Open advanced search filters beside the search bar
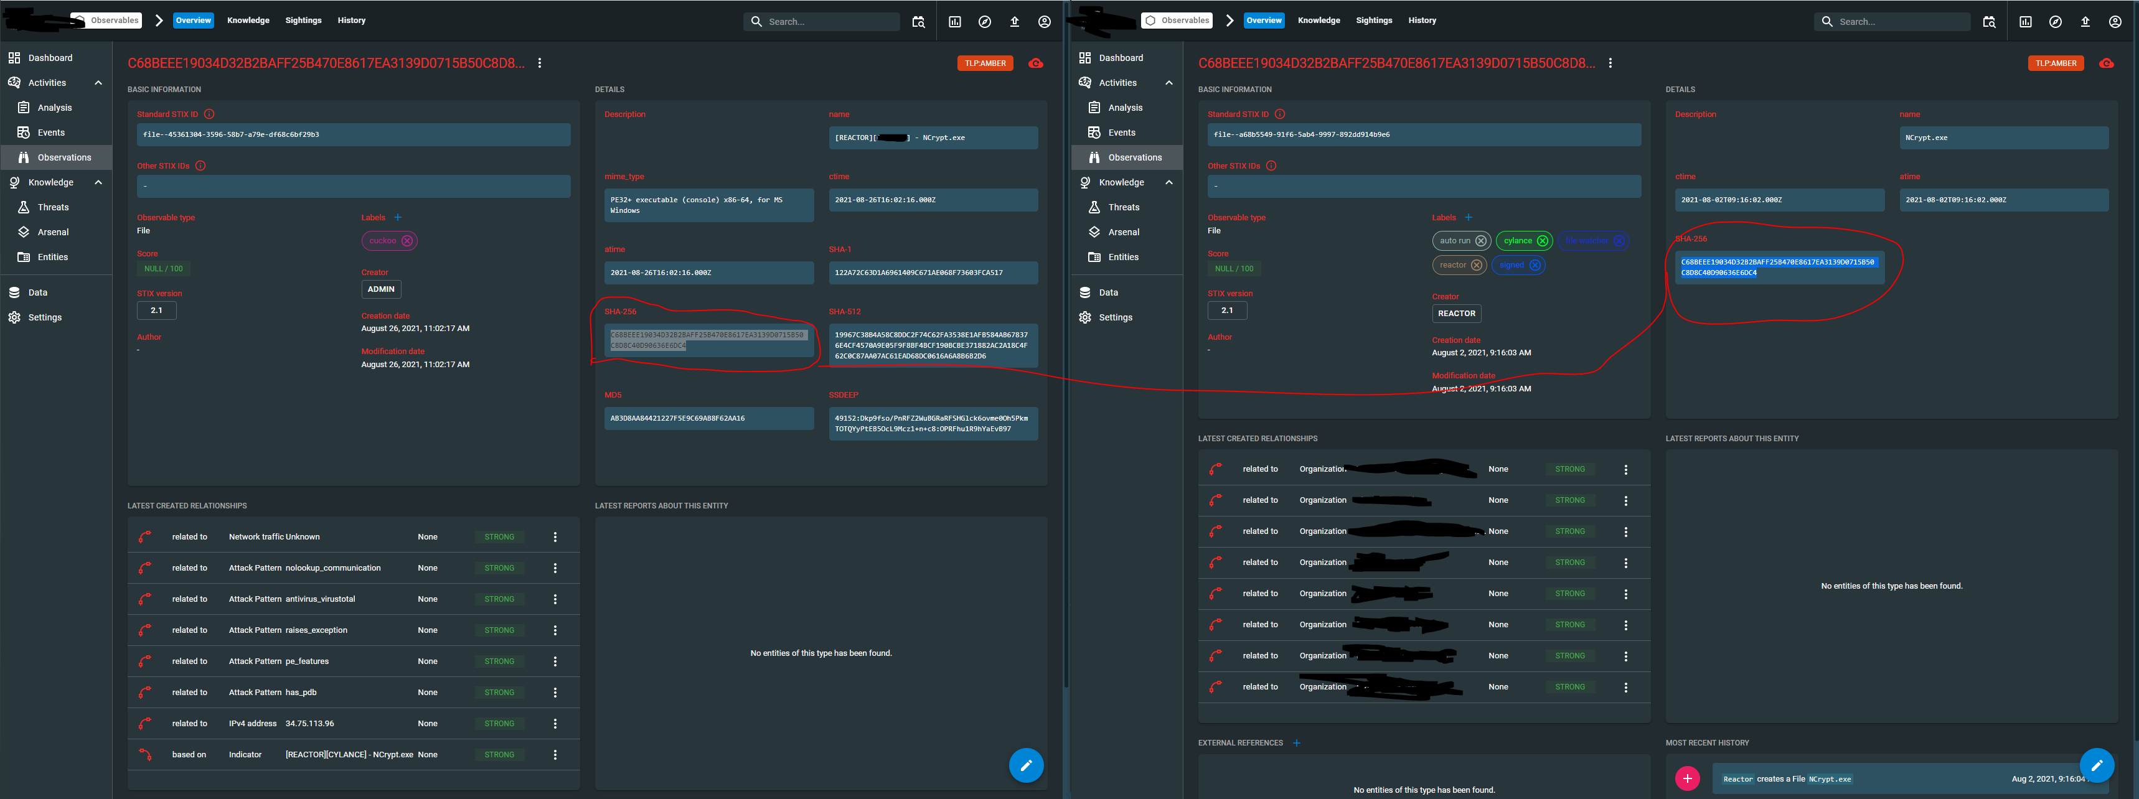This screenshot has height=799, width=2139. coord(918,21)
